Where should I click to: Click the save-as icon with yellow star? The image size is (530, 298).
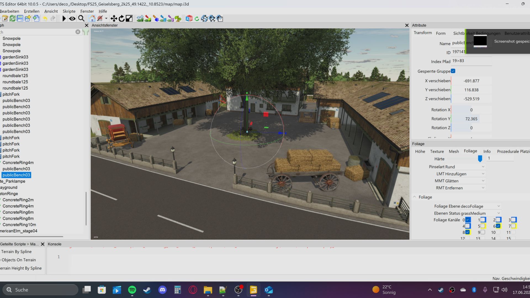click(x=28, y=18)
